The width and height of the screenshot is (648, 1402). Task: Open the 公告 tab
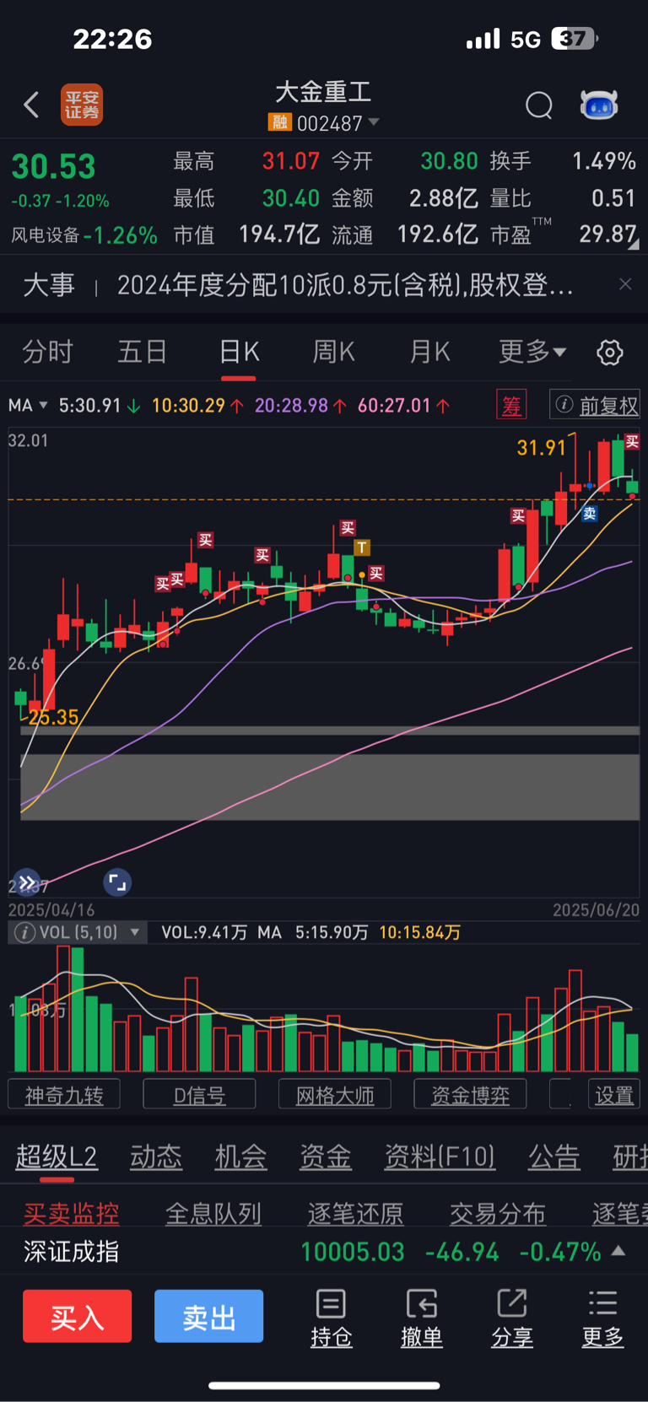[x=554, y=1157]
